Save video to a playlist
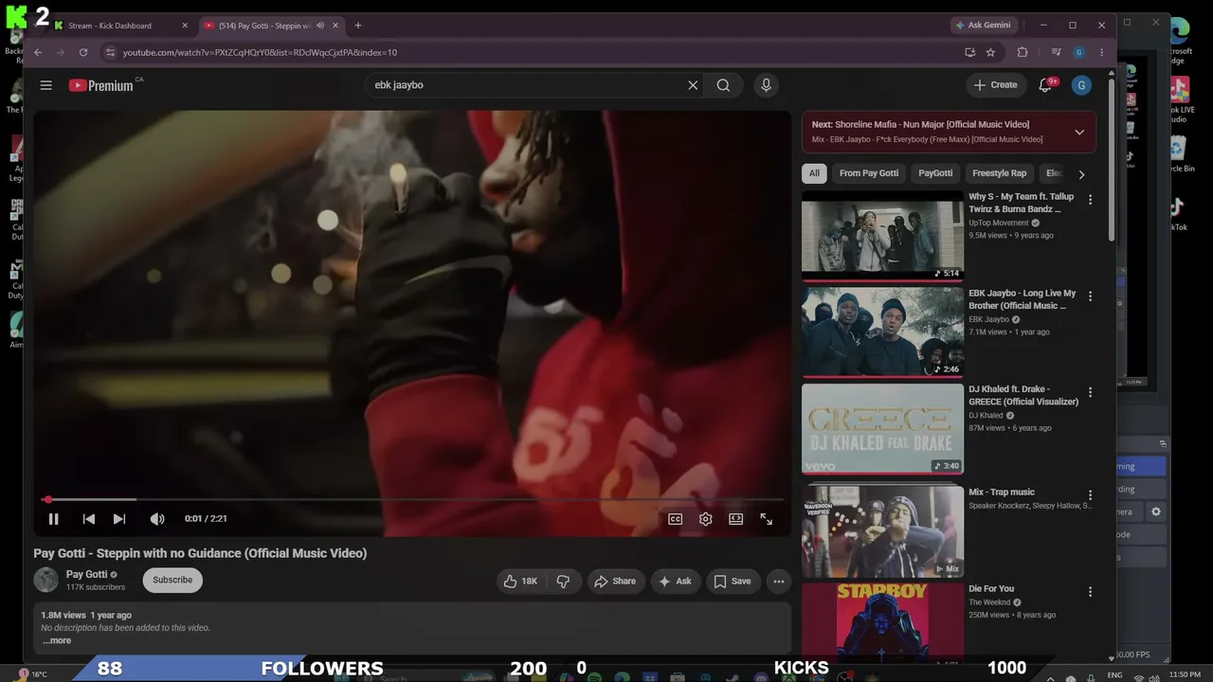The height and width of the screenshot is (682, 1213). coord(733,582)
